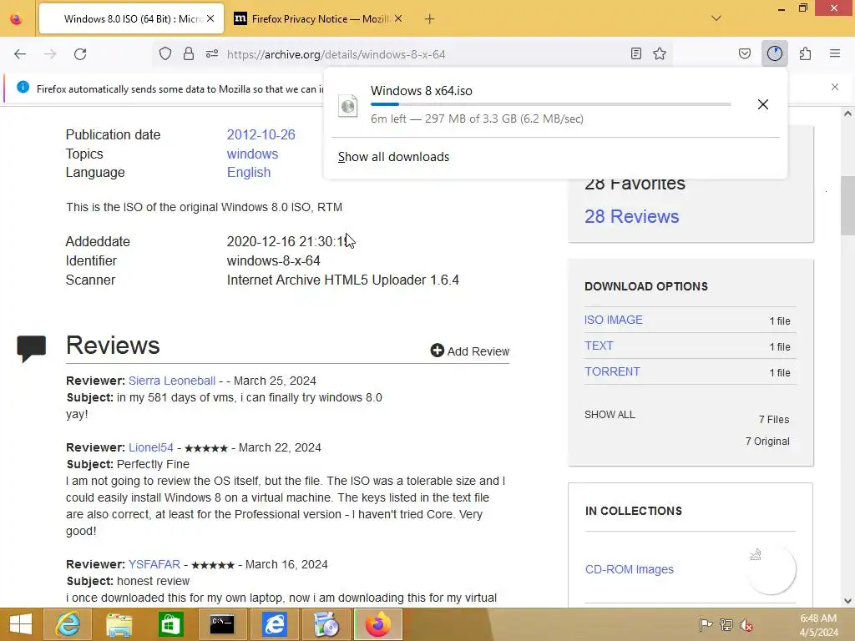Click the Identifier value windows-8-x-64
The image size is (855, 641).
click(274, 260)
